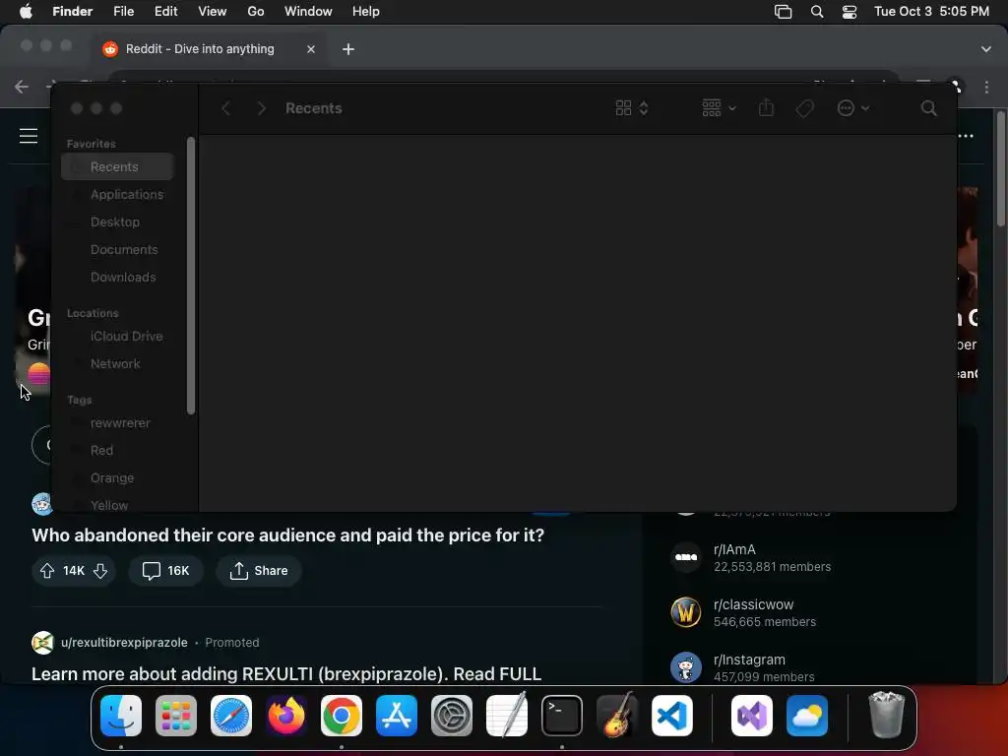Open Chrome three-dot menu

(986, 87)
